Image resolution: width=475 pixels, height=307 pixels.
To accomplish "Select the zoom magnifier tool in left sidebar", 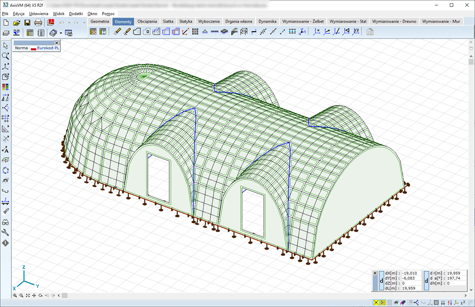I will (6, 56).
